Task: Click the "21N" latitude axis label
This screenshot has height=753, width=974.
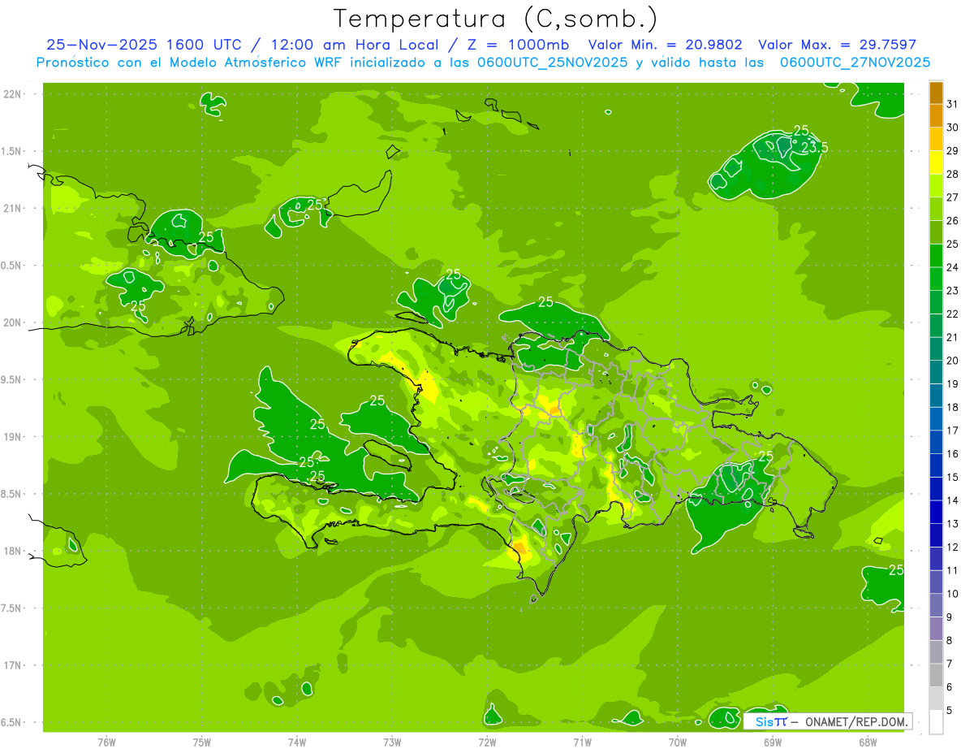Action: point(11,208)
